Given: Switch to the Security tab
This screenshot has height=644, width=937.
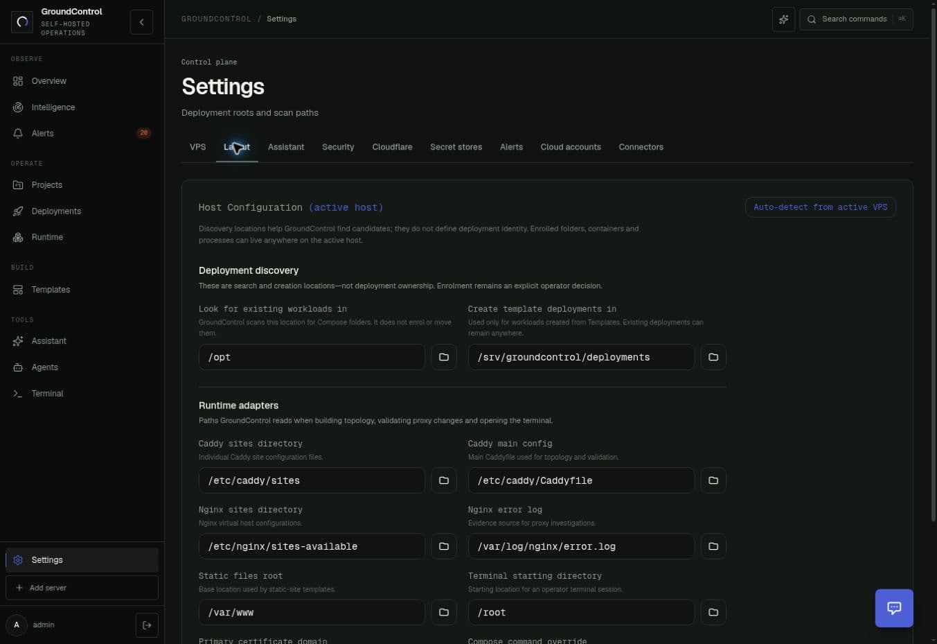Looking at the screenshot, I should (x=338, y=147).
